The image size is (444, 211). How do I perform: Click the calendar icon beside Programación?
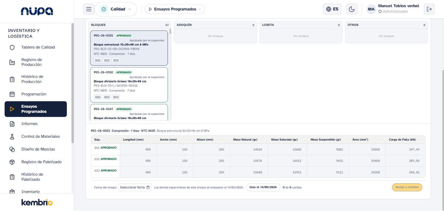click(x=12, y=94)
